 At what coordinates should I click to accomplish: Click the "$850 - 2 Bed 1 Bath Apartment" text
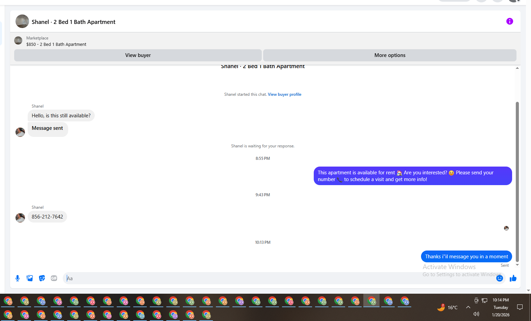point(56,44)
